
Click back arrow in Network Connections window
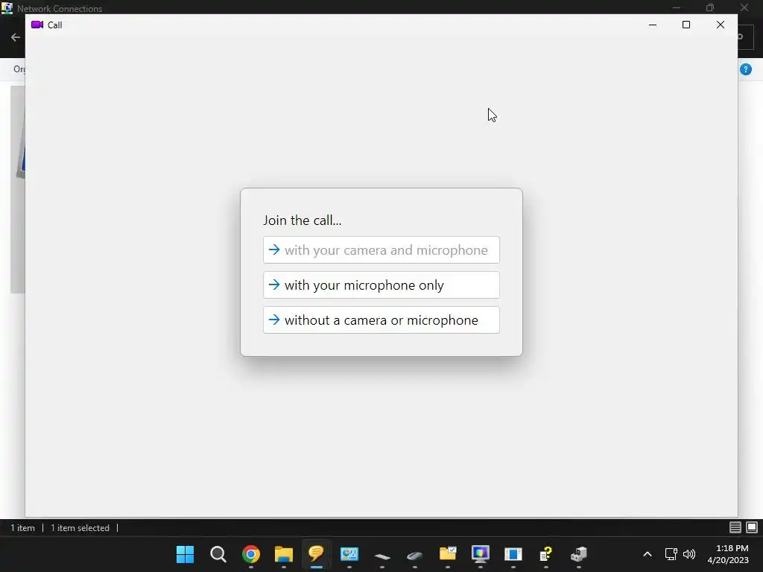15,37
